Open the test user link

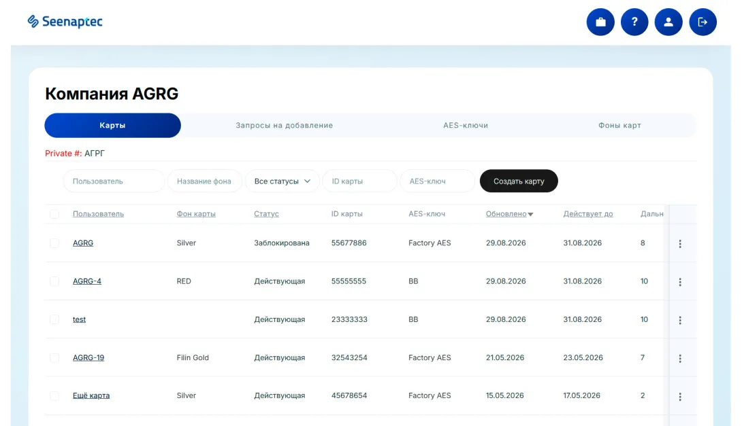(79, 319)
